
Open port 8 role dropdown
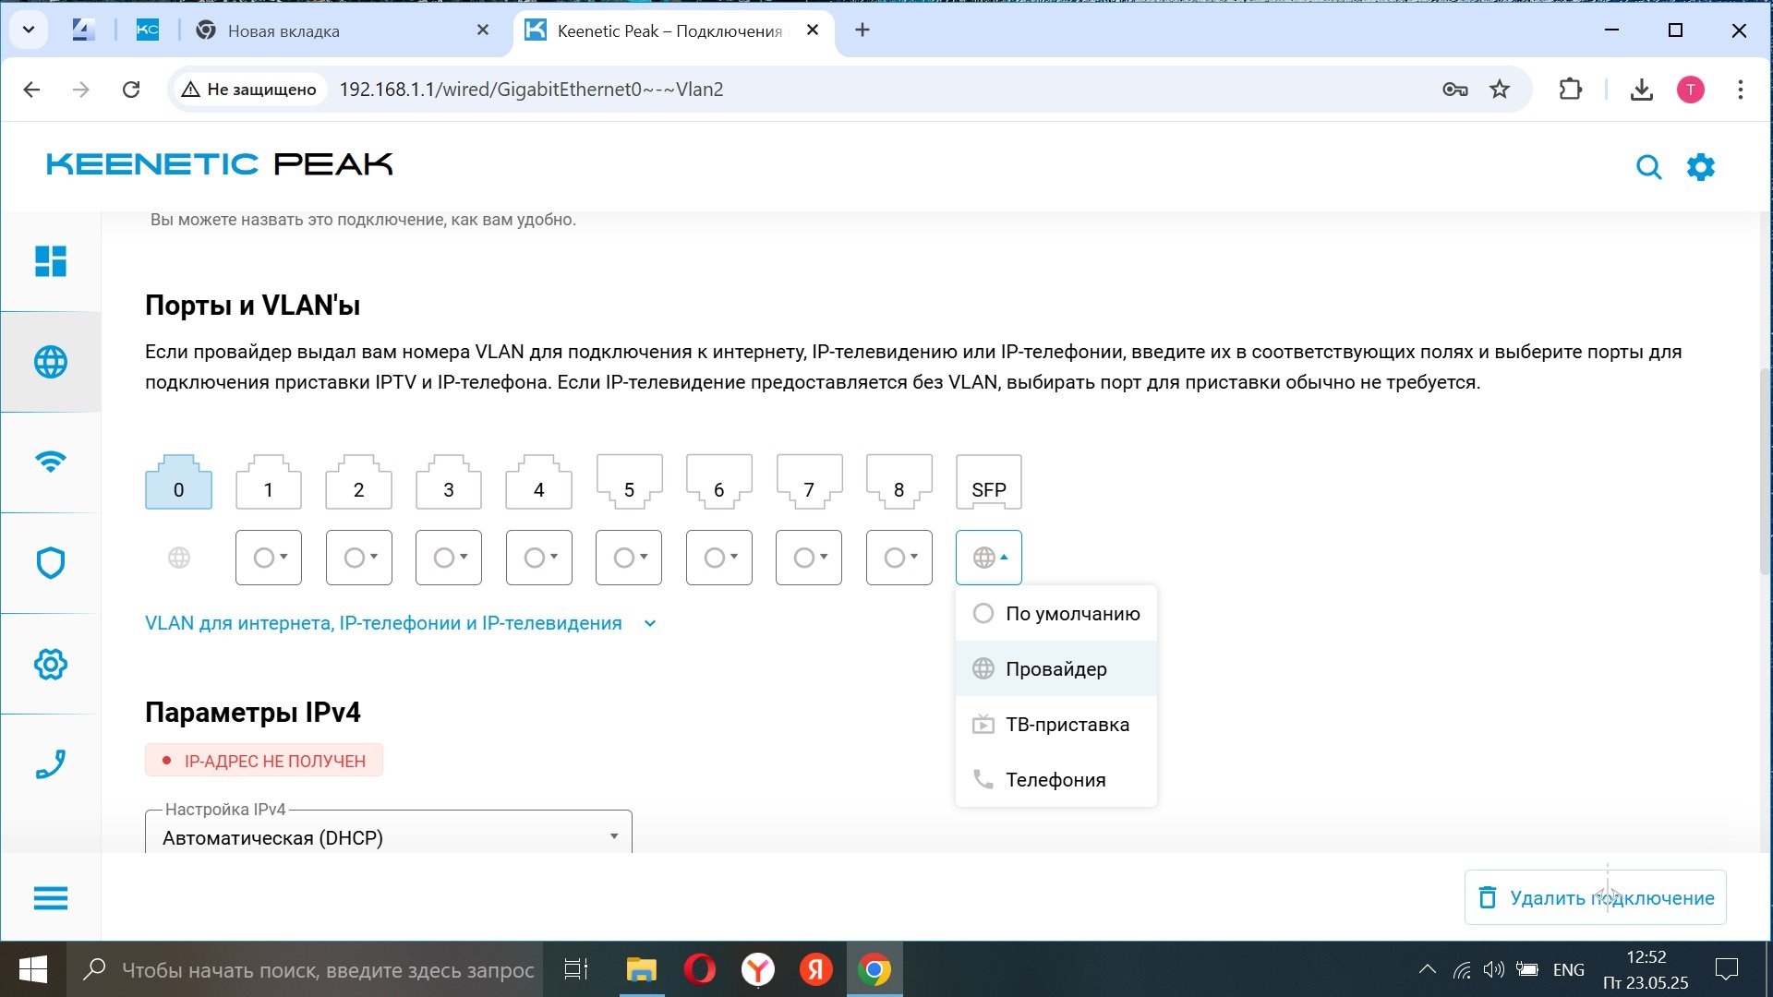click(899, 558)
